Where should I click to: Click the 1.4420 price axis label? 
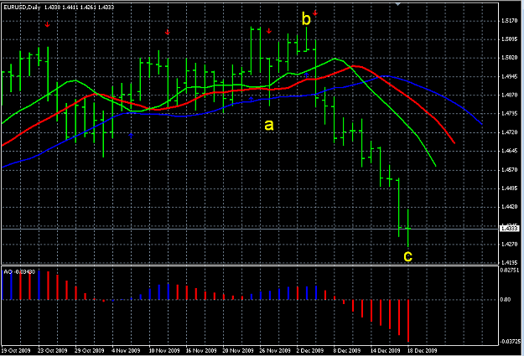click(509, 207)
